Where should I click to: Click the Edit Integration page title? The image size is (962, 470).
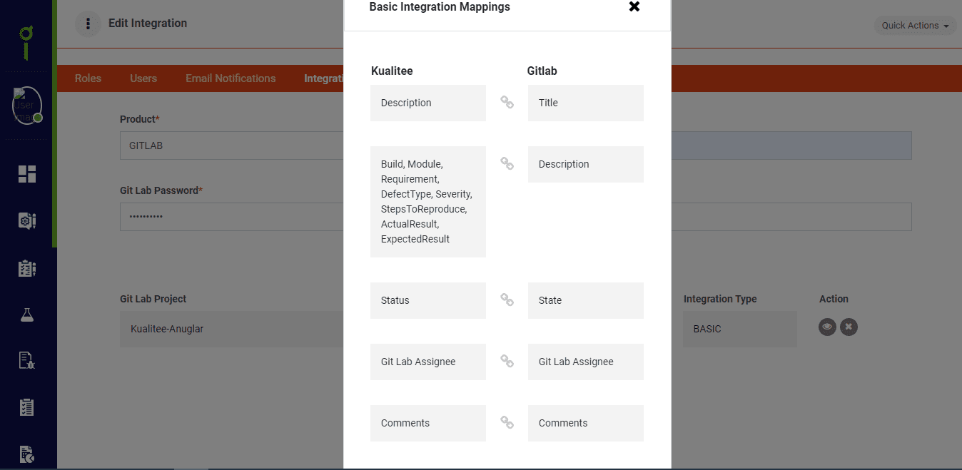pyautogui.click(x=148, y=24)
